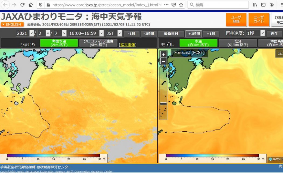
Task: Open the page actions ellipsis menu
Action: 166,5
